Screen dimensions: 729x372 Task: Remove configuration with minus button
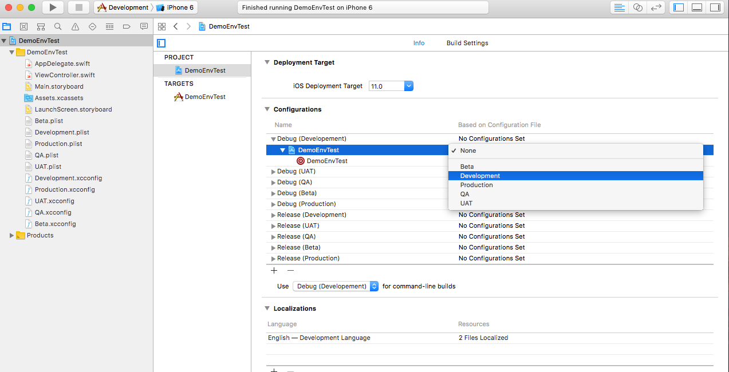(x=290, y=270)
